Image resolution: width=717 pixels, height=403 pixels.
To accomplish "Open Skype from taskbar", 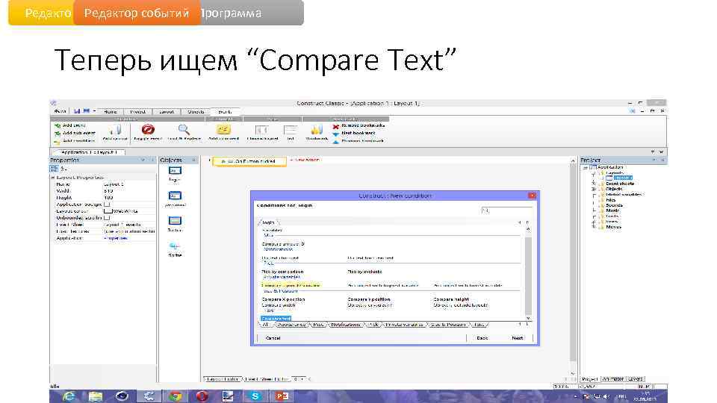I will (x=255, y=396).
